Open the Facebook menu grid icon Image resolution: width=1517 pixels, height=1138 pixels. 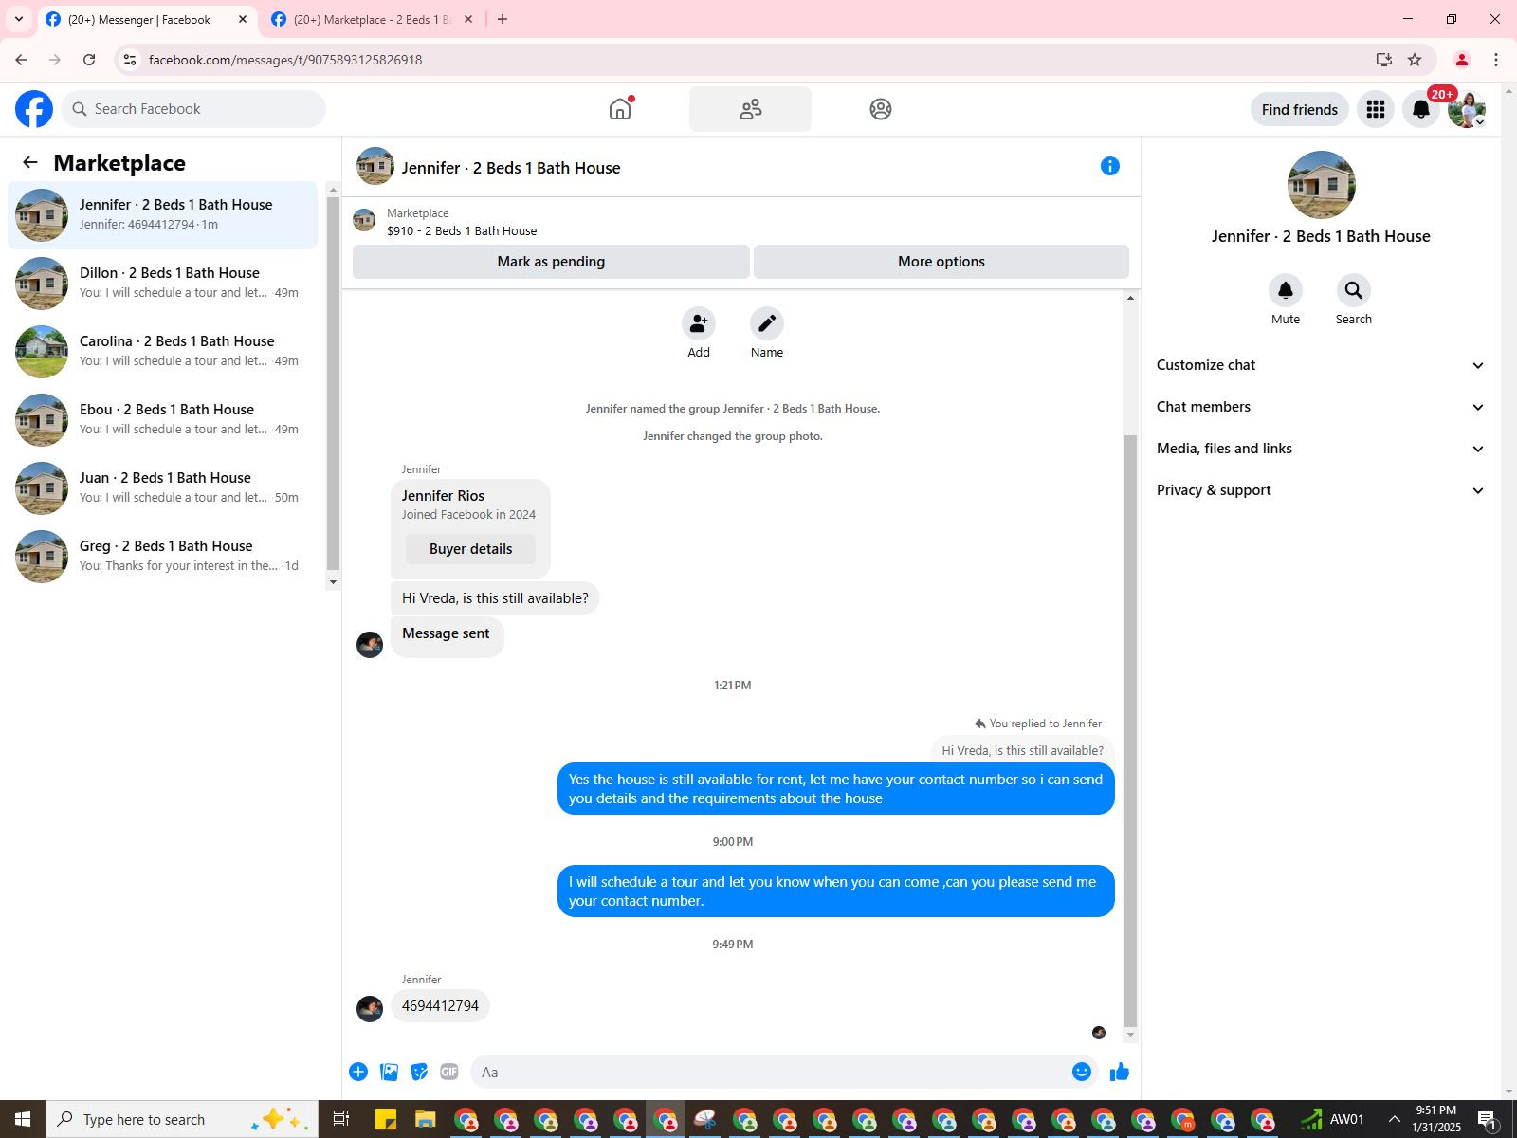[1376, 109]
